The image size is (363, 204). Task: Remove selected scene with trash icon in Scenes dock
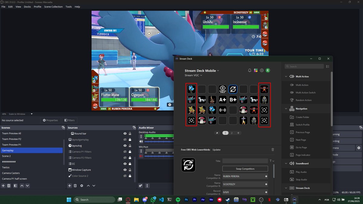click(x=9, y=186)
